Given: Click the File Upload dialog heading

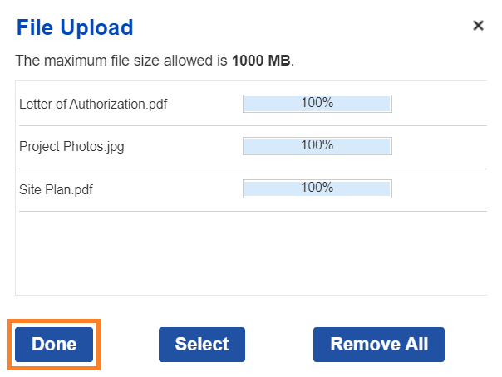Looking at the screenshot, I should click(x=75, y=27).
